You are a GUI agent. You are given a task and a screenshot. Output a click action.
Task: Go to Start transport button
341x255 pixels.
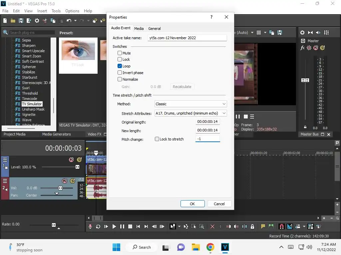point(138,226)
